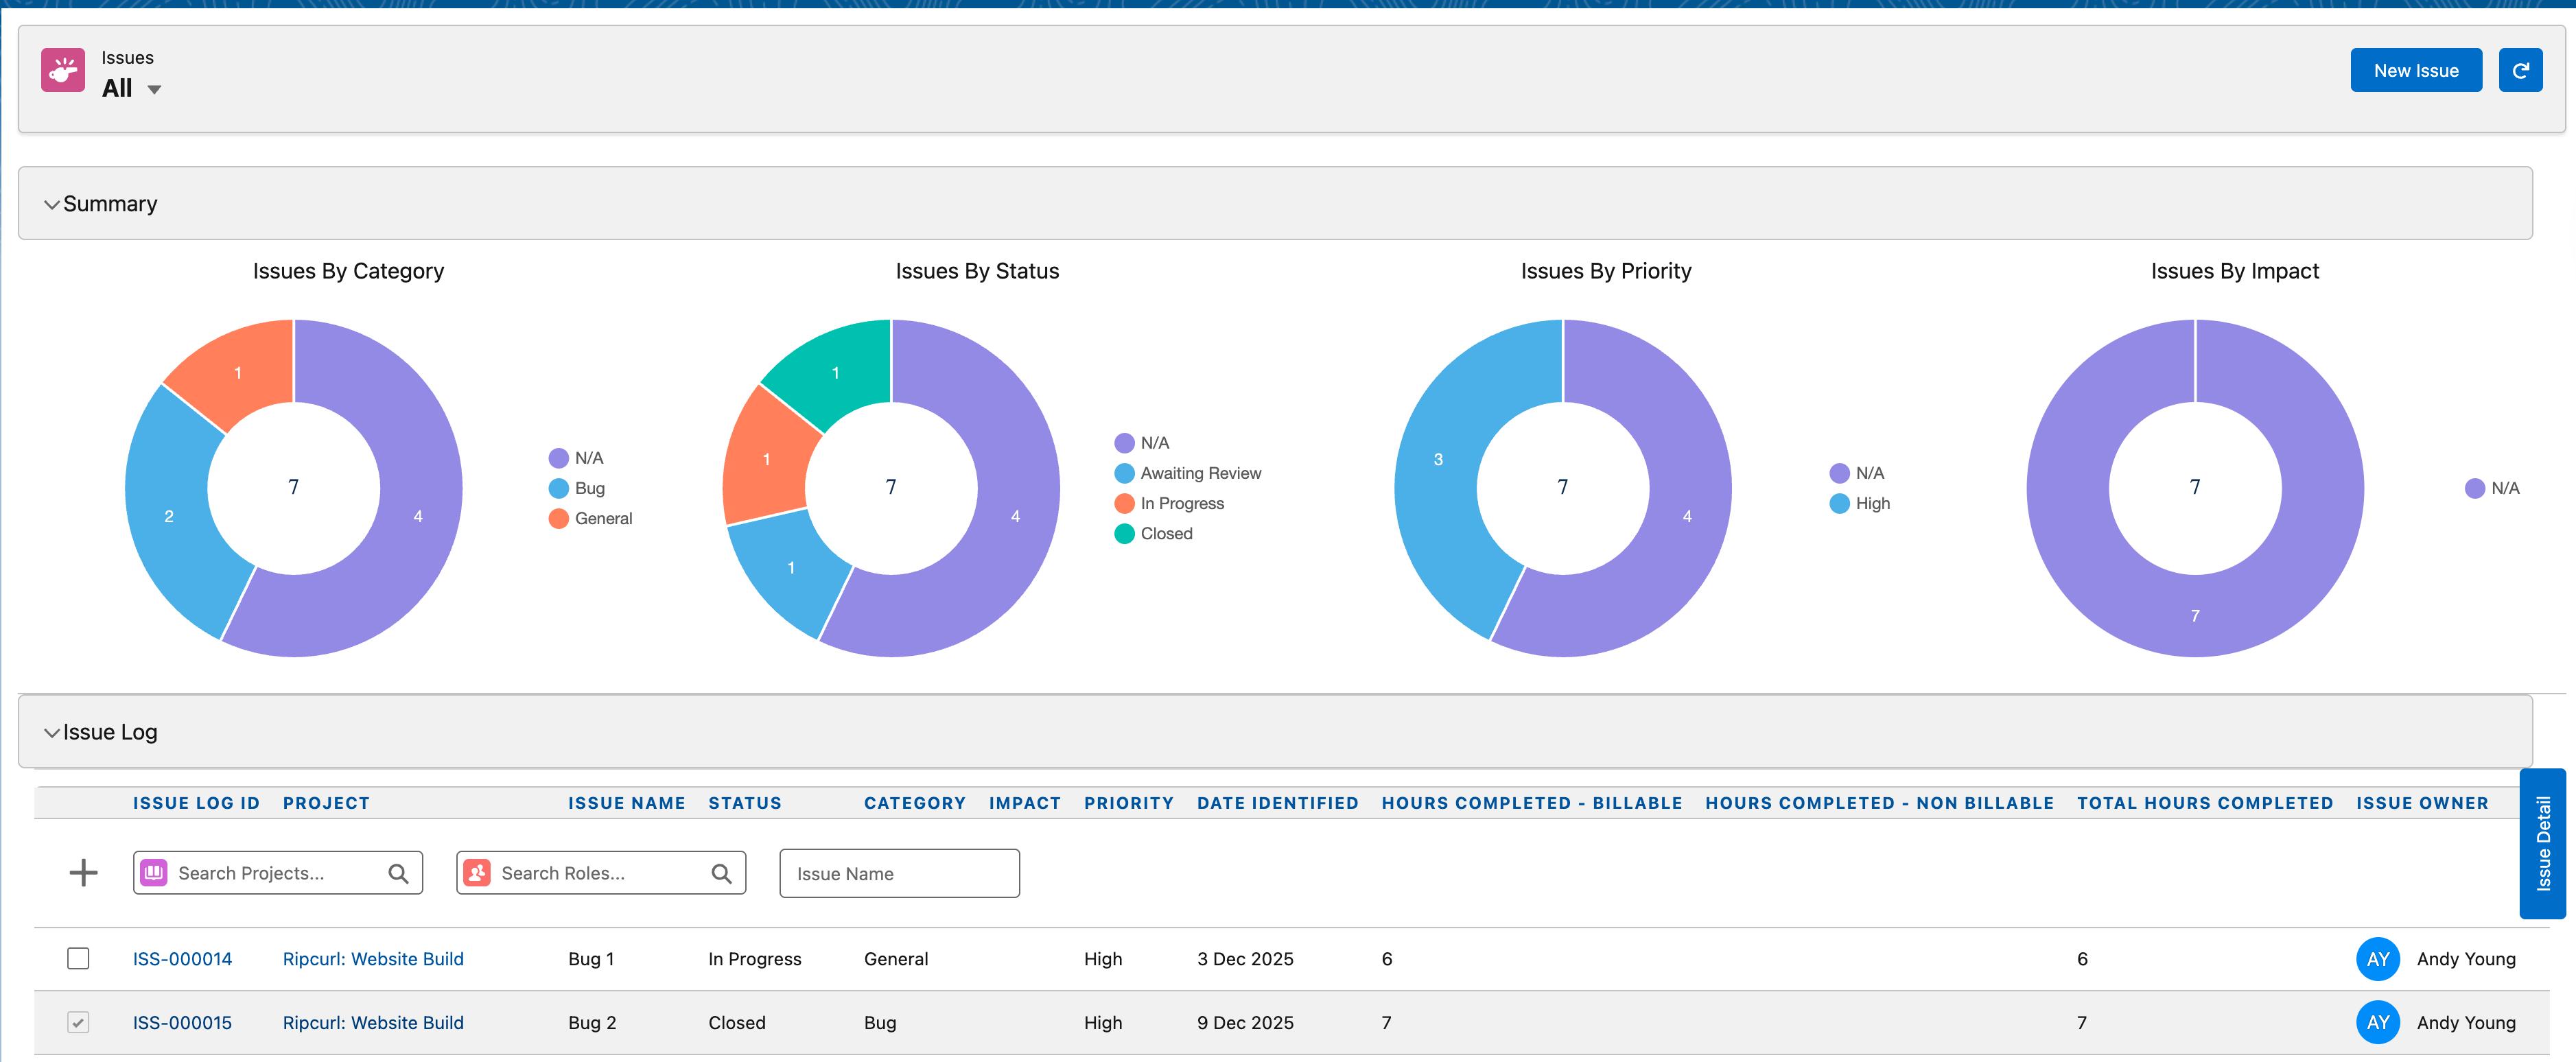Select the checkbox for ISS-000014

pos(78,959)
